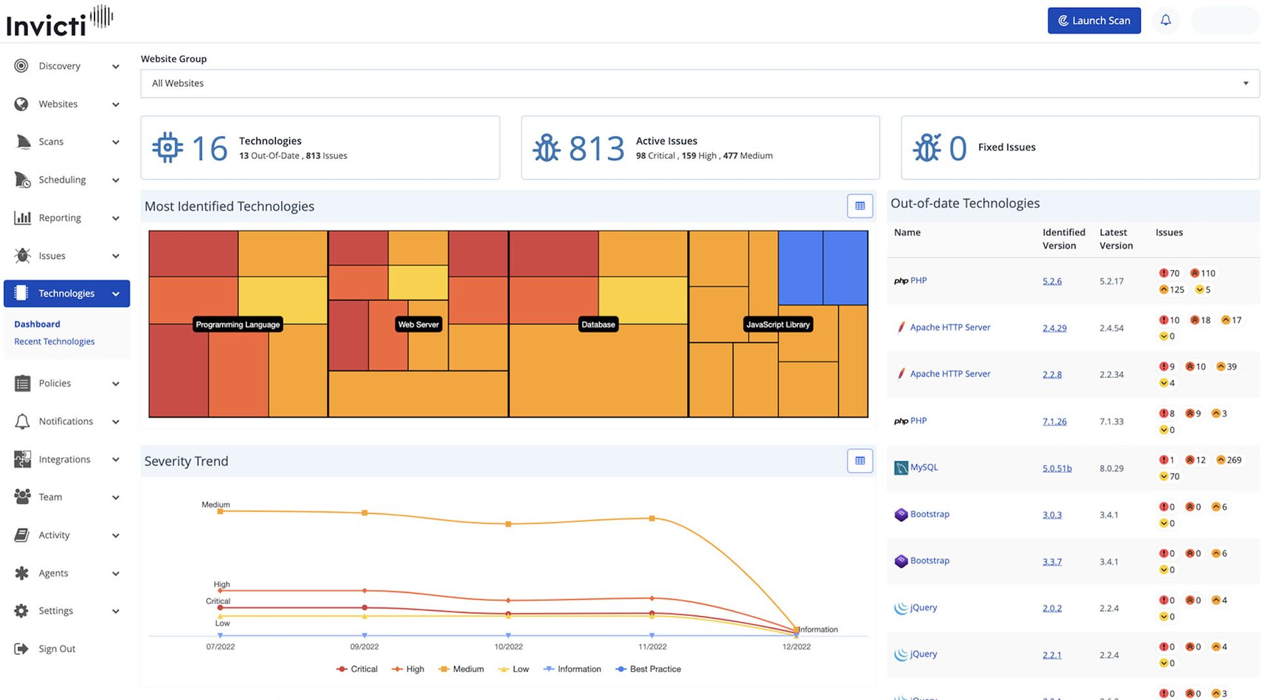The image size is (1261, 700).
Task: Expand the Websites menu chevron
Action: (x=116, y=104)
